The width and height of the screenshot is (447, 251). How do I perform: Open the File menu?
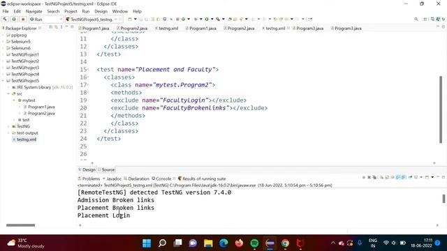[x=6, y=11]
